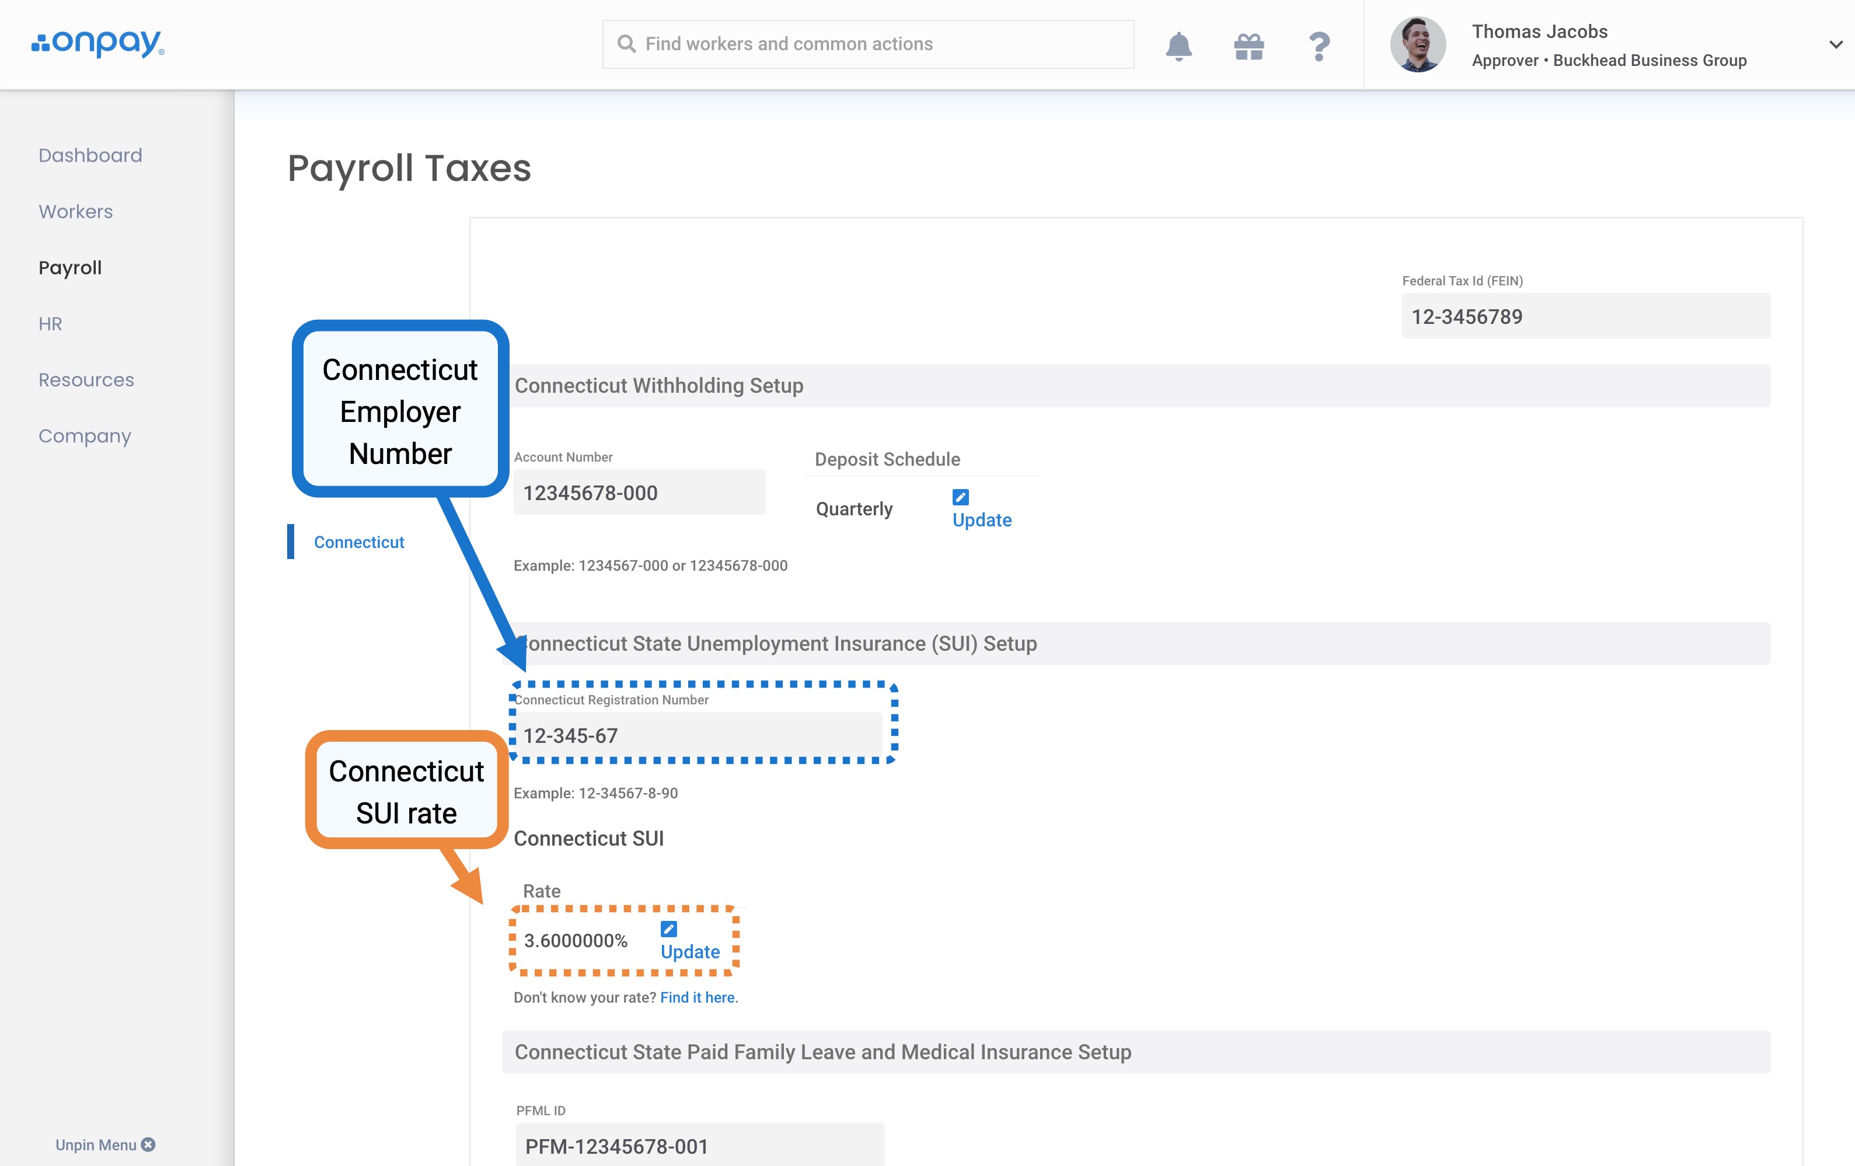Open the Dashboard menu item

click(90, 156)
